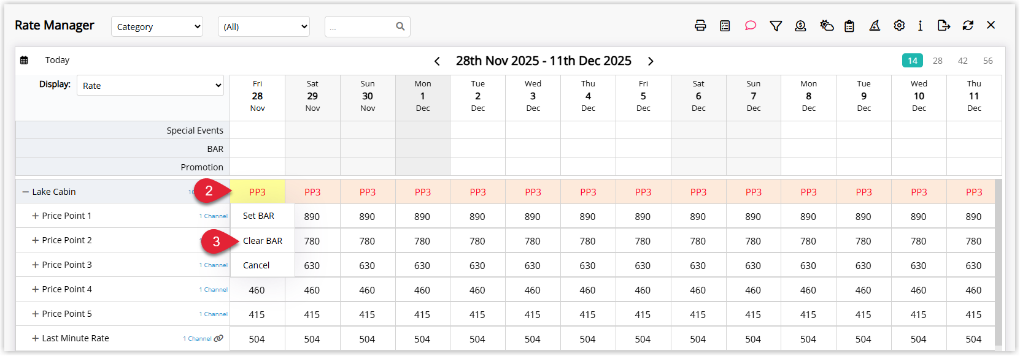Open the 1 Channel link for Price Point 4
This screenshot has height=356, width=1020.
213,290
